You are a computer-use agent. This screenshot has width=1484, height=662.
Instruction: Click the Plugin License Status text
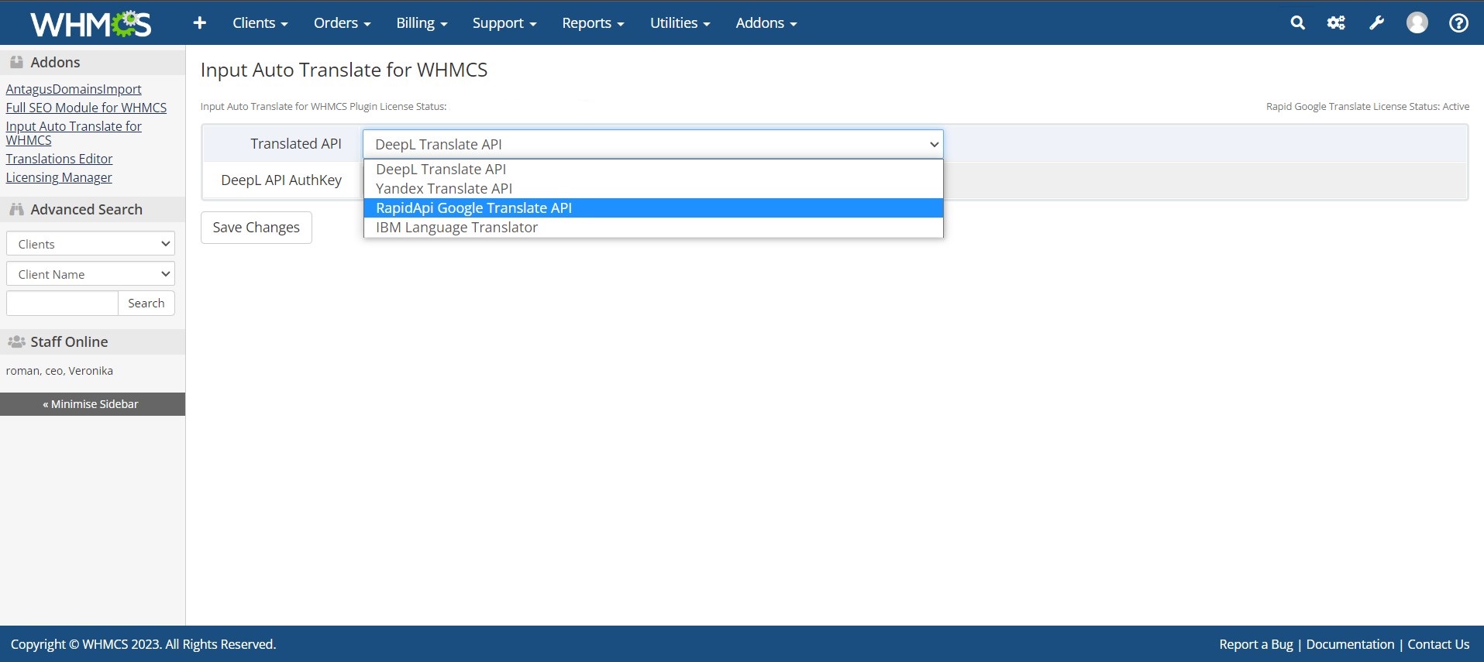[x=323, y=106]
